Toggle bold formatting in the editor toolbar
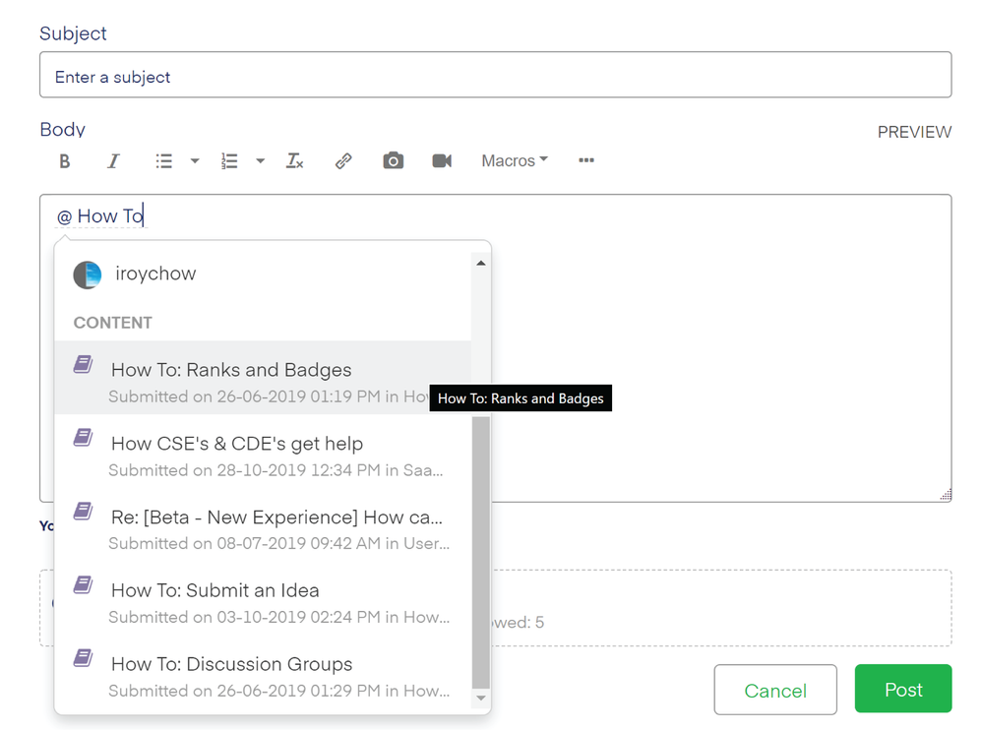Image resolution: width=982 pixels, height=730 pixels. coord(65,161)
